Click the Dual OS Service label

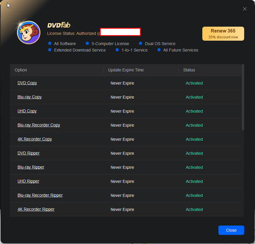(160, 44)
